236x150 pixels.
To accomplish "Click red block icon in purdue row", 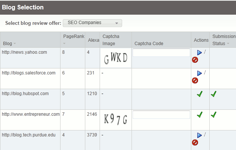I will coord(195,142).
